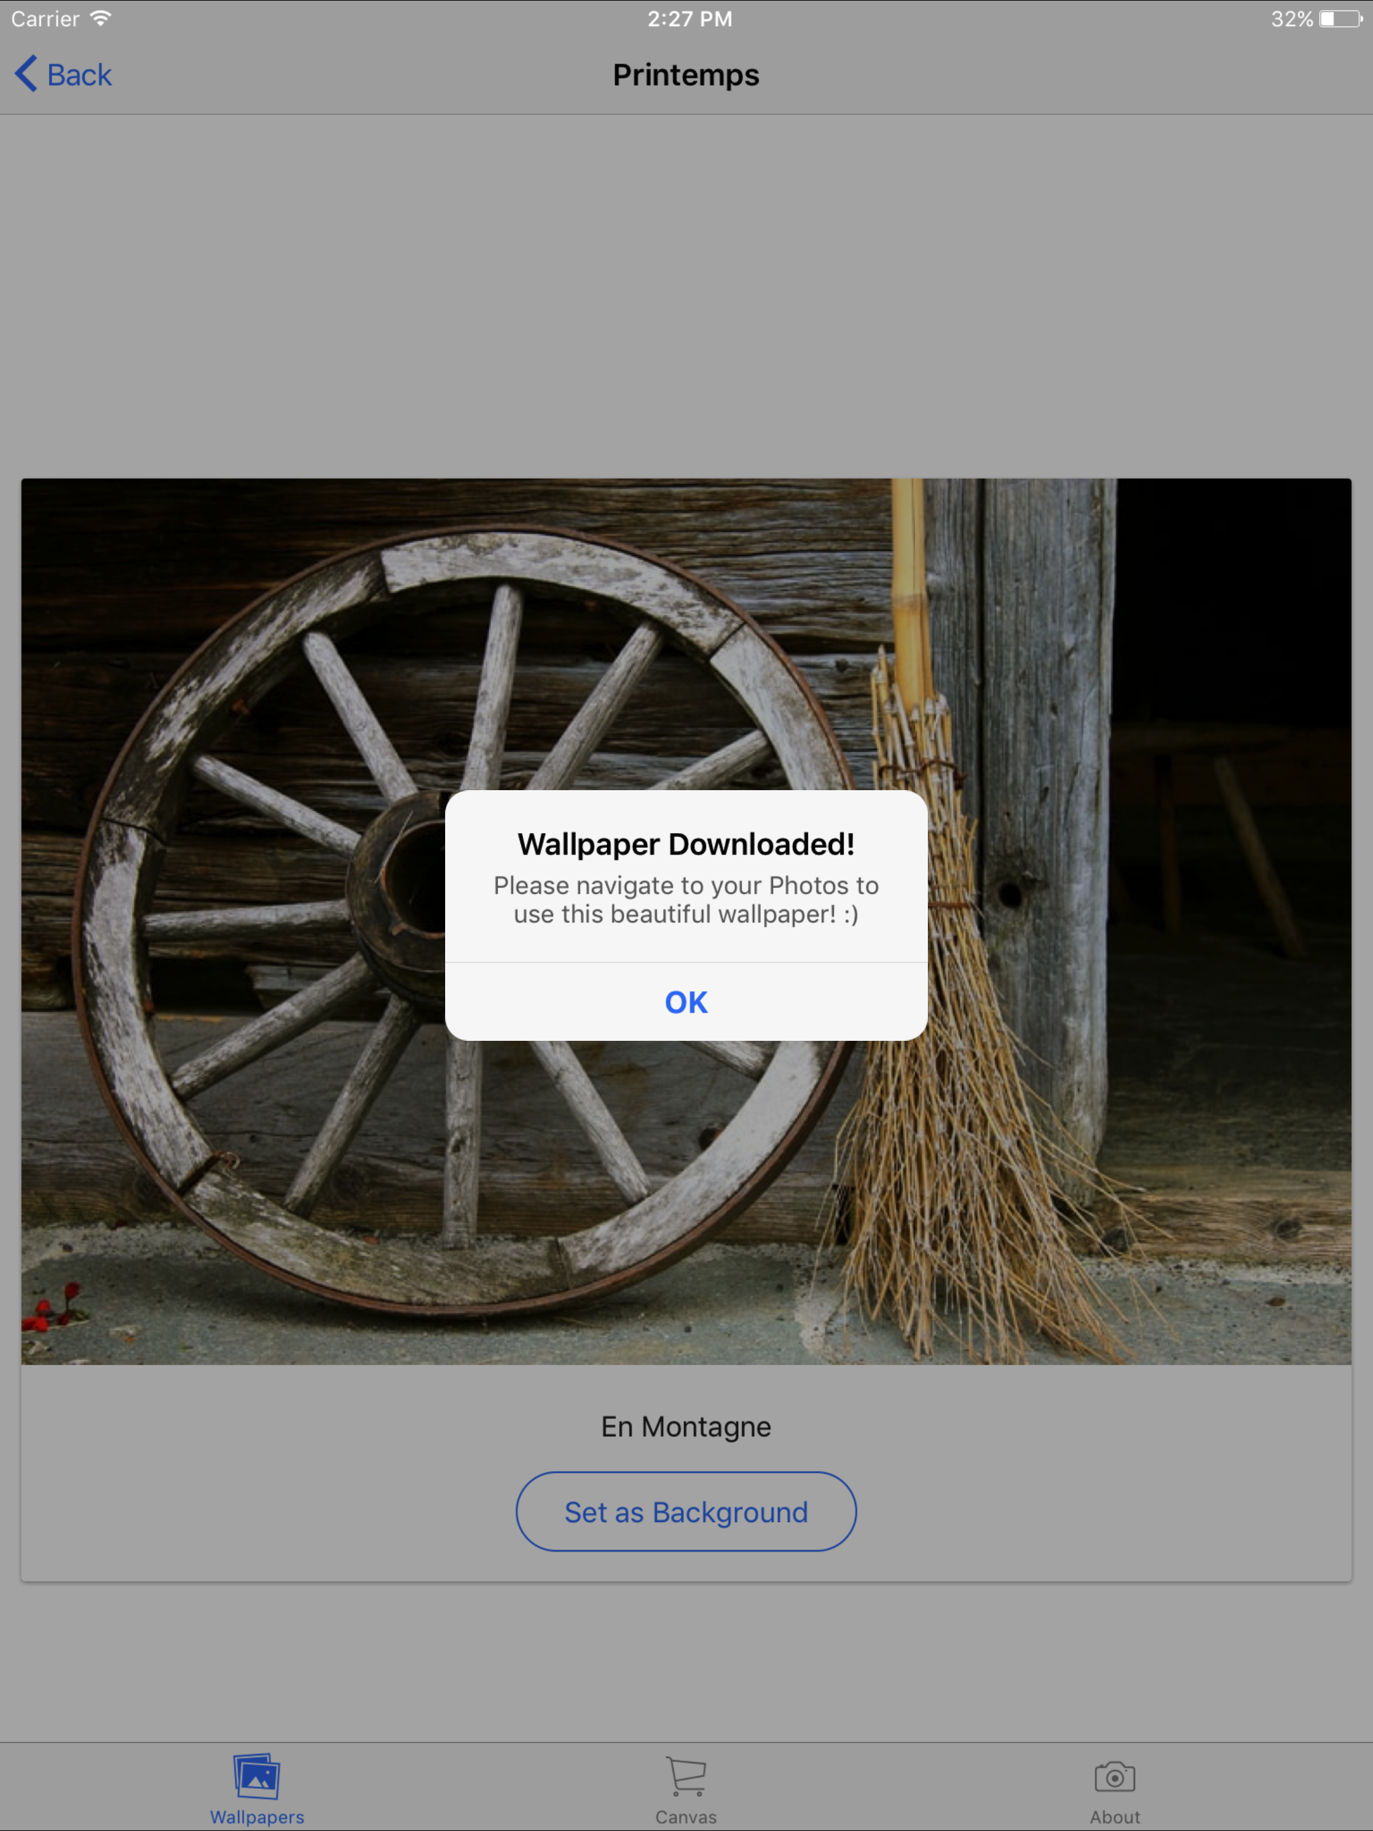Tap the wagon wheel wallpaper image
Viewport: 1373px width, 1831px height.
[686, 922]
